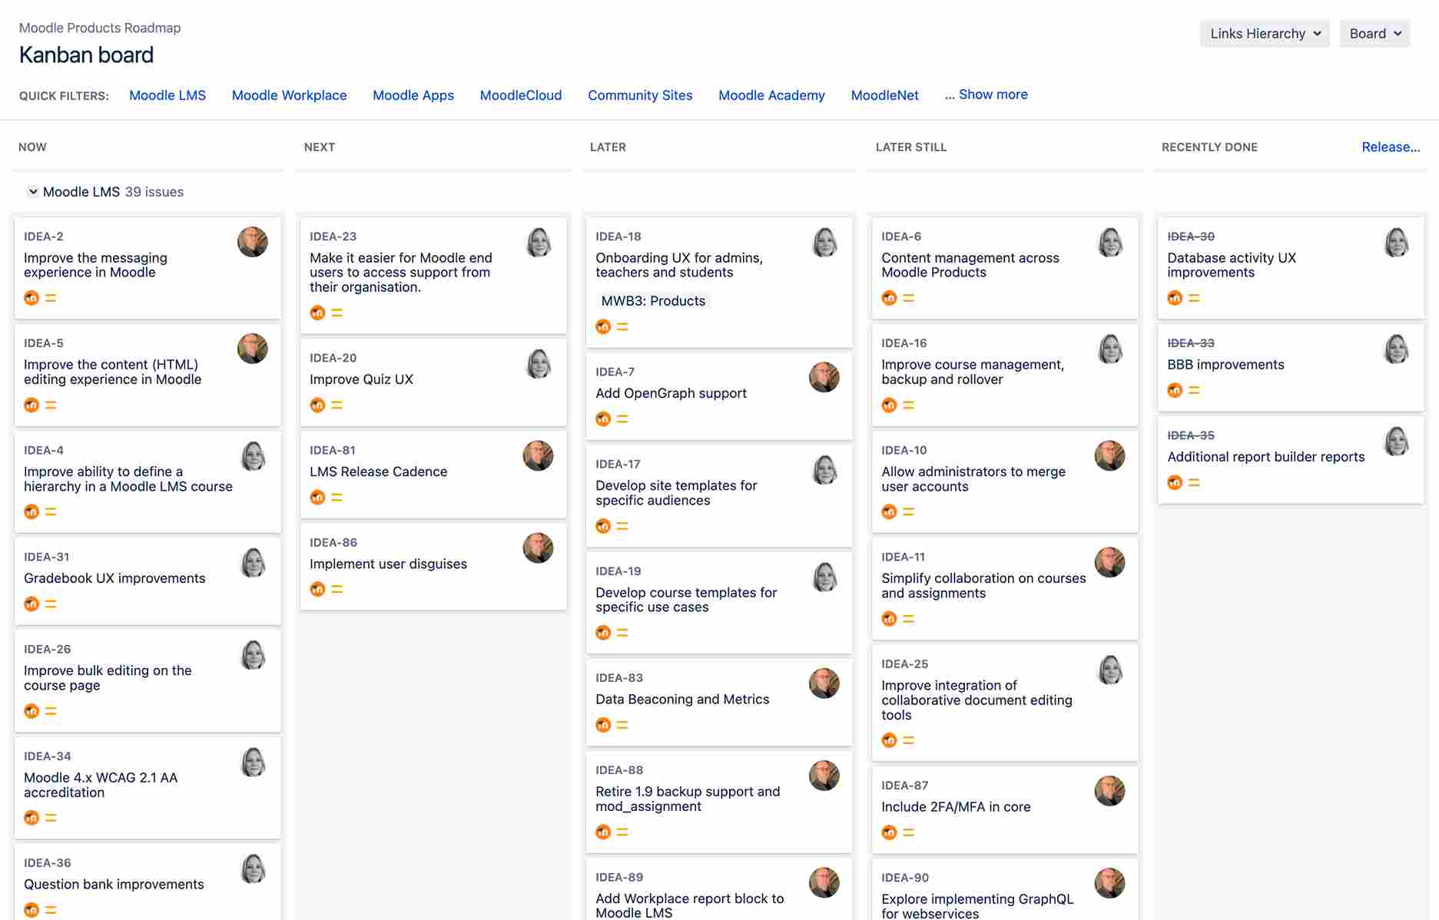Filter by MoodleCloud quick filter
Viewport: 1439px width, 920px height.
coord(521,95)
